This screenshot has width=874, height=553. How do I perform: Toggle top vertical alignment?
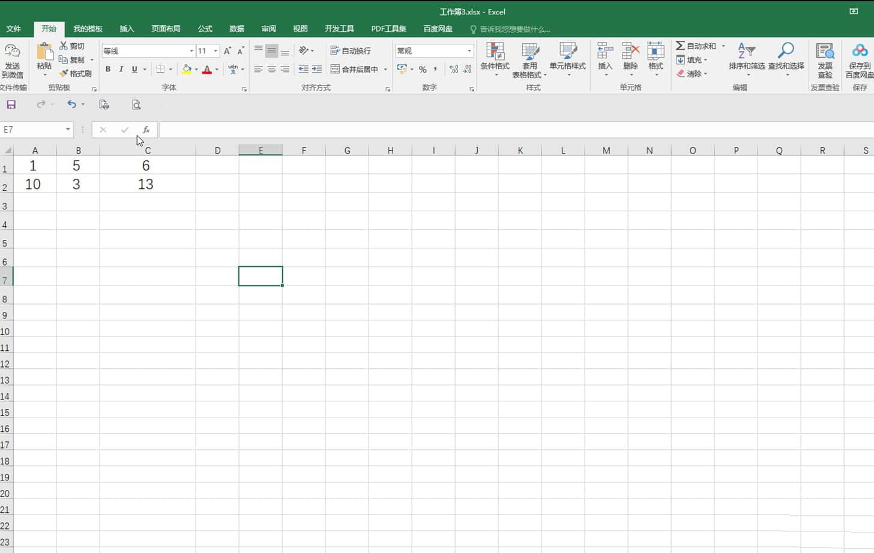click(258, 51)
